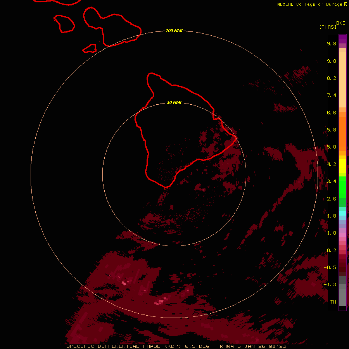This screenshot has width=349, height=349.
Task: Click the 100 NMI range ring label
Action: pyautogui.click(x=174, y=31)
